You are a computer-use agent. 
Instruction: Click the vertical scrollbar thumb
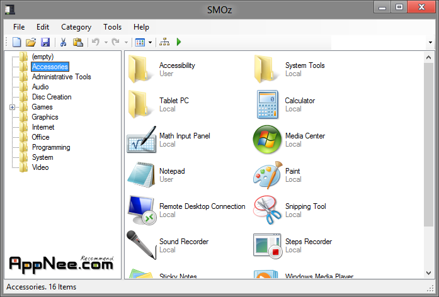(428, 145)
